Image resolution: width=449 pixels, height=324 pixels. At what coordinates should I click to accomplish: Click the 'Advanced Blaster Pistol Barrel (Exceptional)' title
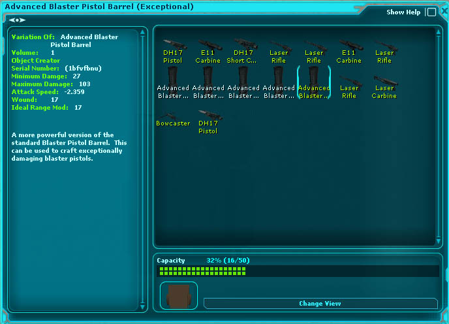[x=99, y=7]
